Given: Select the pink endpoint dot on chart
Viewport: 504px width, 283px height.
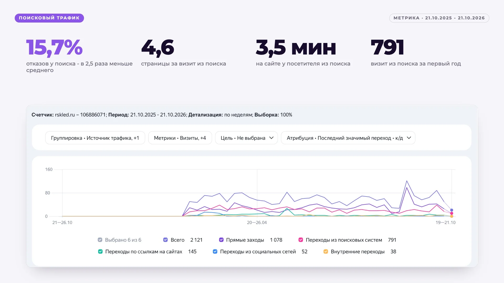Looking at the screenshot, I should [451, 213].
